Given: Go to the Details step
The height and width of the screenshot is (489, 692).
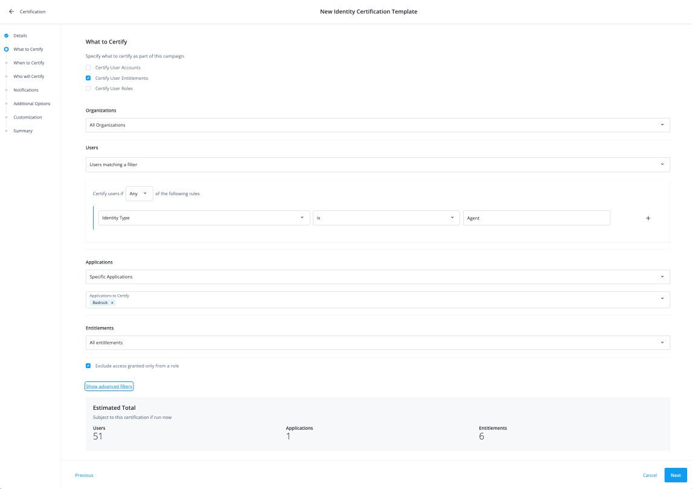Looking at the screenshot, I should click(21, 35).
